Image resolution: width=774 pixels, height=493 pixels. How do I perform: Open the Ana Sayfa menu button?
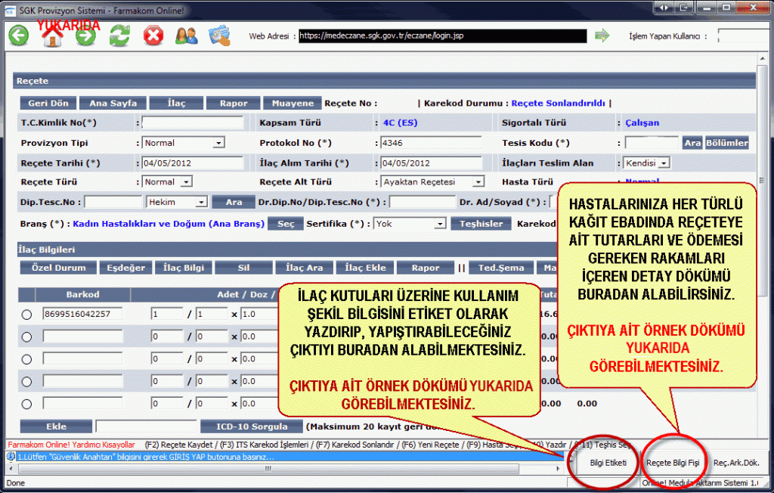(x=113, y=103)
